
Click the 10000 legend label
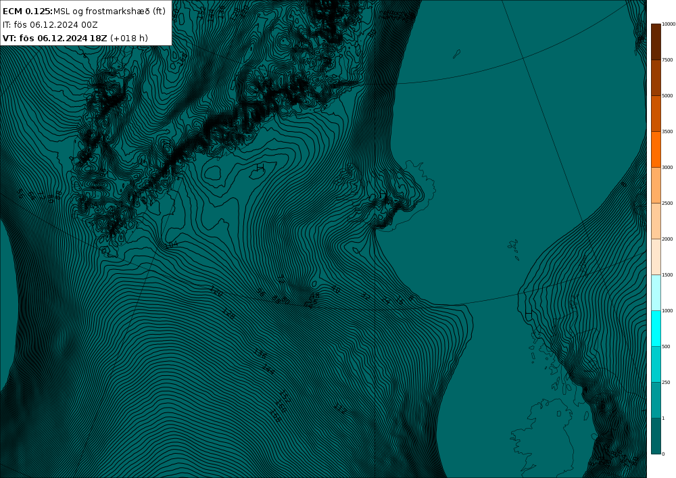point(669,24)
